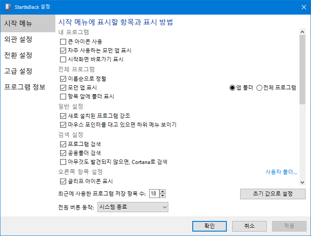This screenshot has width=311, height=236.
Task: Toggle 공용폴더 검색 checkbox
Action: tap(63, 153)
